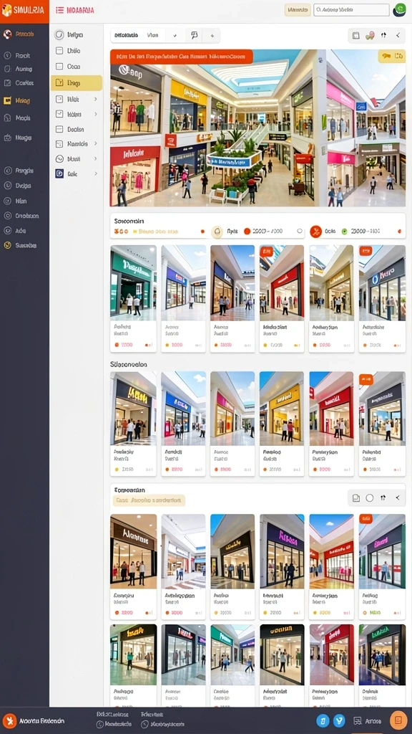
Task: Click the orange banner label over the mall image
Action: 181,57
